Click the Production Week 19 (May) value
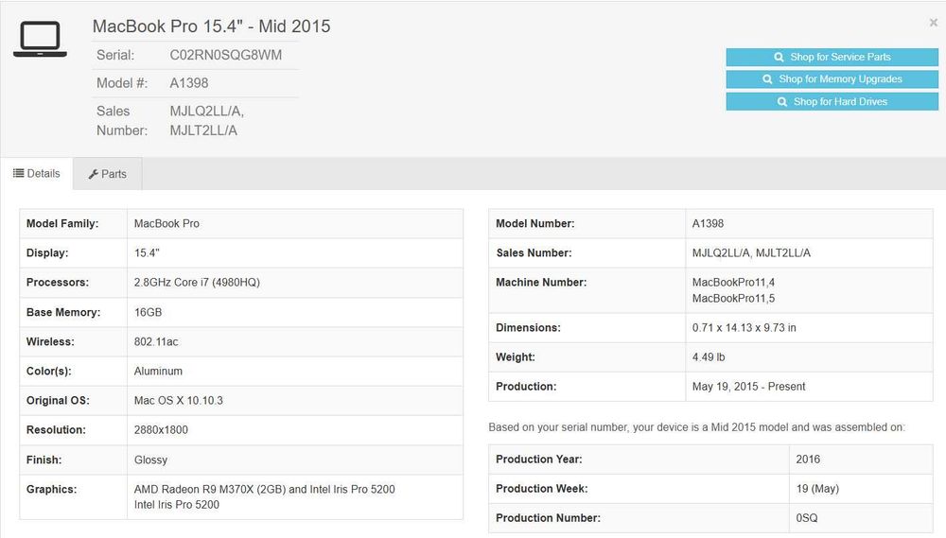This screenshot has width=946, height=538. point(817,489)
